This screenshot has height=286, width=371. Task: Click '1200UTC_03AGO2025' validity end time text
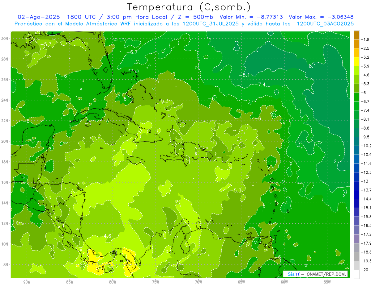(x=325, y=24)
